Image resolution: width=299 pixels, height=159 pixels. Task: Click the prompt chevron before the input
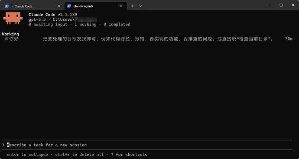3,145
